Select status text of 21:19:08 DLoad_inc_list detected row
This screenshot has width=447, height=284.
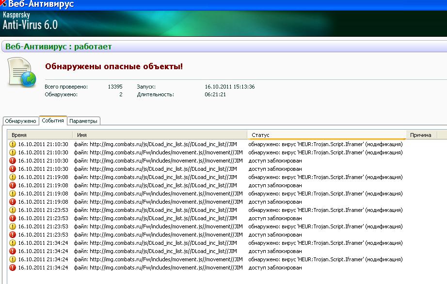point(326,177)
